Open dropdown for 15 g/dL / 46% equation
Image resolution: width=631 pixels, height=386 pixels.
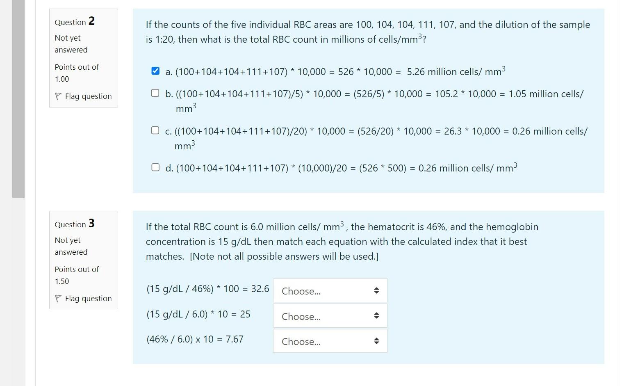tap(330, 291)
